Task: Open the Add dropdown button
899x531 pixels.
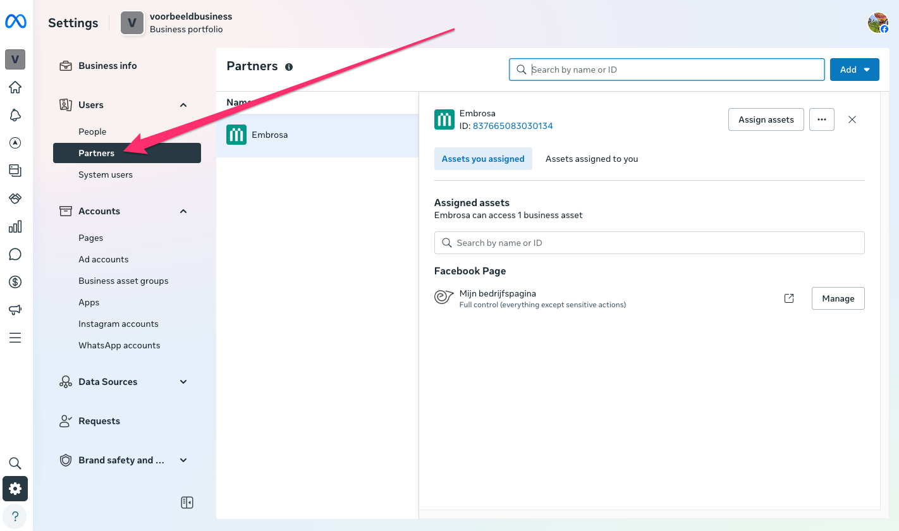Action: tap(855, 70)
